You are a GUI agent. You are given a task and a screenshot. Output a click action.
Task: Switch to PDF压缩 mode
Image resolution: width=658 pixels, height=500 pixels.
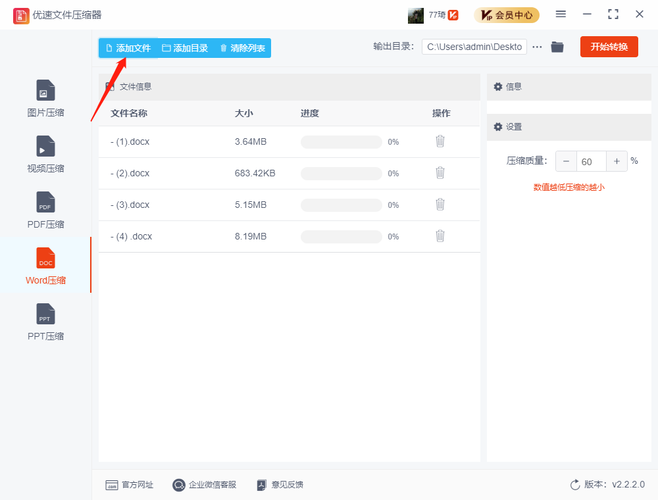click(45, 209)
